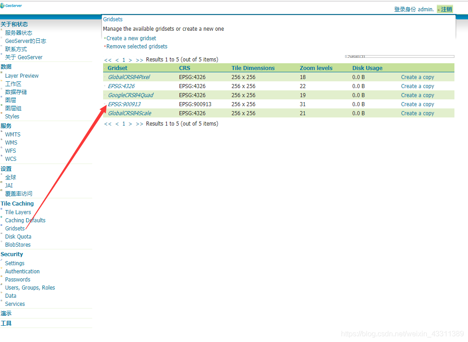468x342 pixels.
Task: Open 图层组 page
Action: (x=13, y=108)
